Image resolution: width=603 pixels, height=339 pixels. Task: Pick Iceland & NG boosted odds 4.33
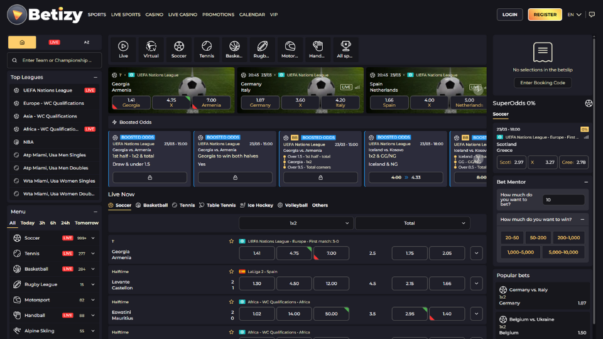coord(406,178)
